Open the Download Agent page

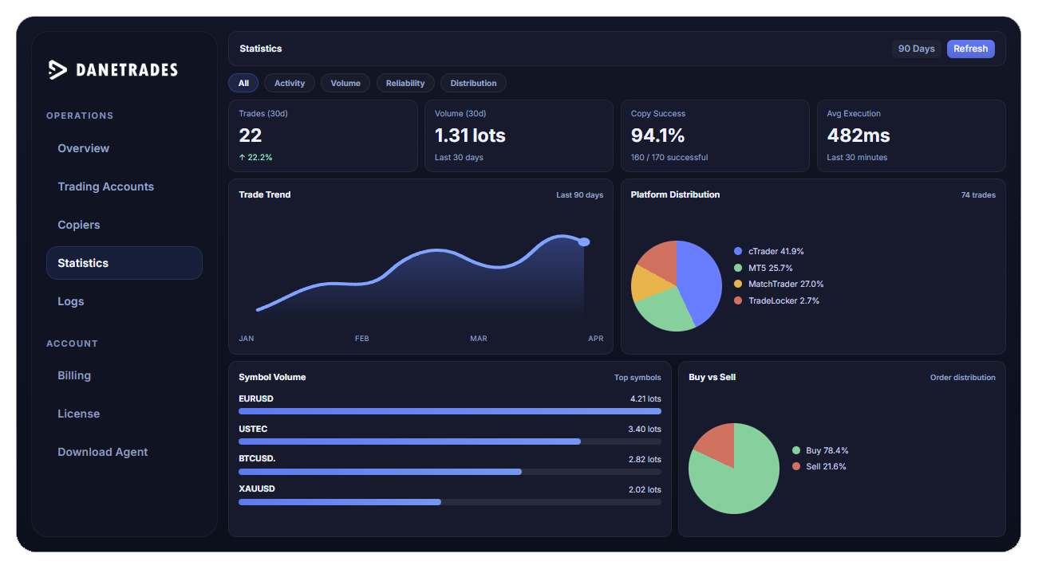(x=103, y=452)
